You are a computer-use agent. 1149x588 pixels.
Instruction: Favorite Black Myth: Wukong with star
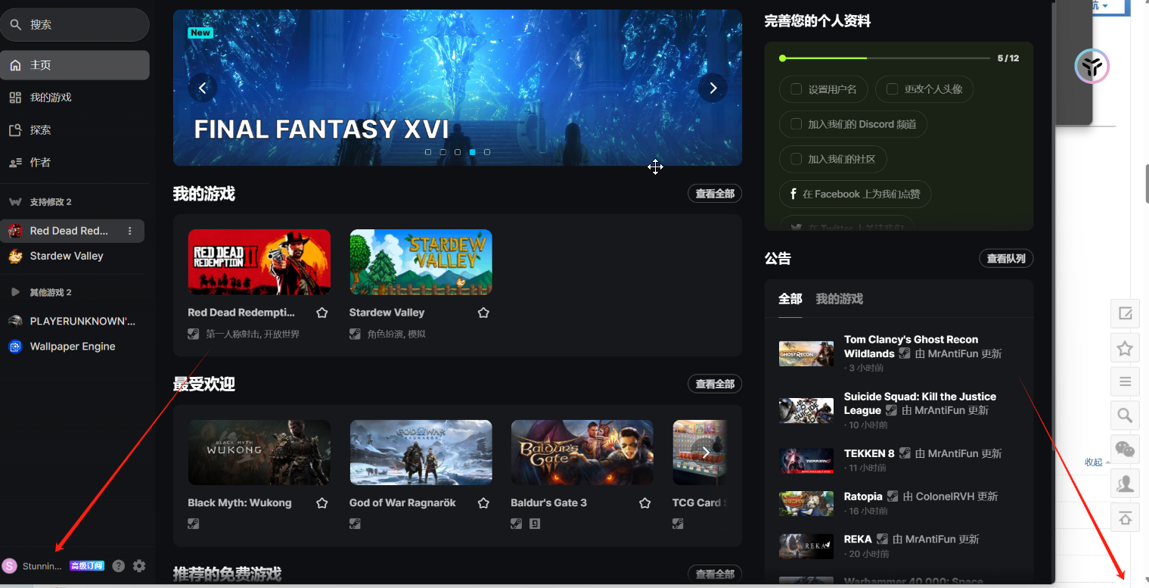coord(322,503)
